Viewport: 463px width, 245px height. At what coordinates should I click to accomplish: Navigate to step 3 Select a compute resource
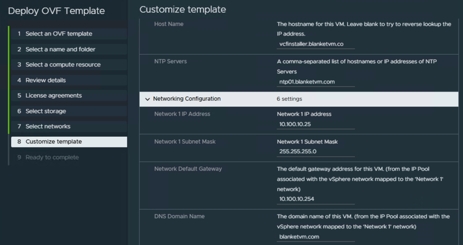pos(63,65)
